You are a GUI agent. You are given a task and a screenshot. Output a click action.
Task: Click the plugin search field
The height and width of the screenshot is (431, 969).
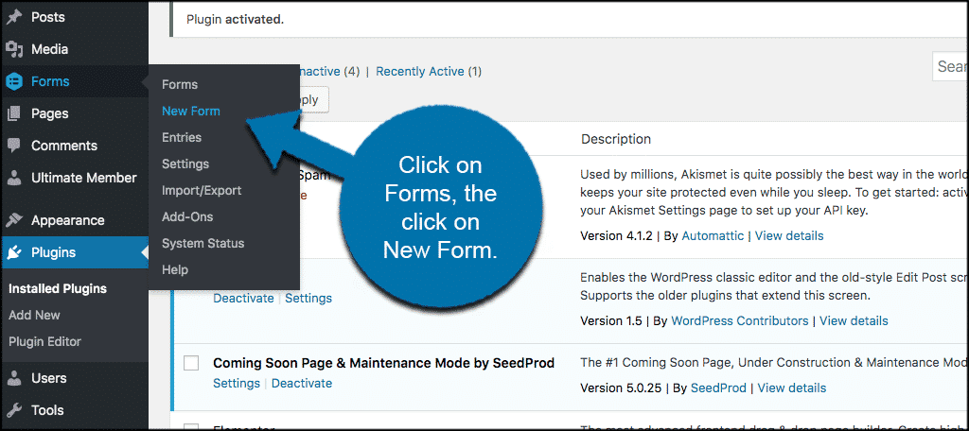[950, 67]
